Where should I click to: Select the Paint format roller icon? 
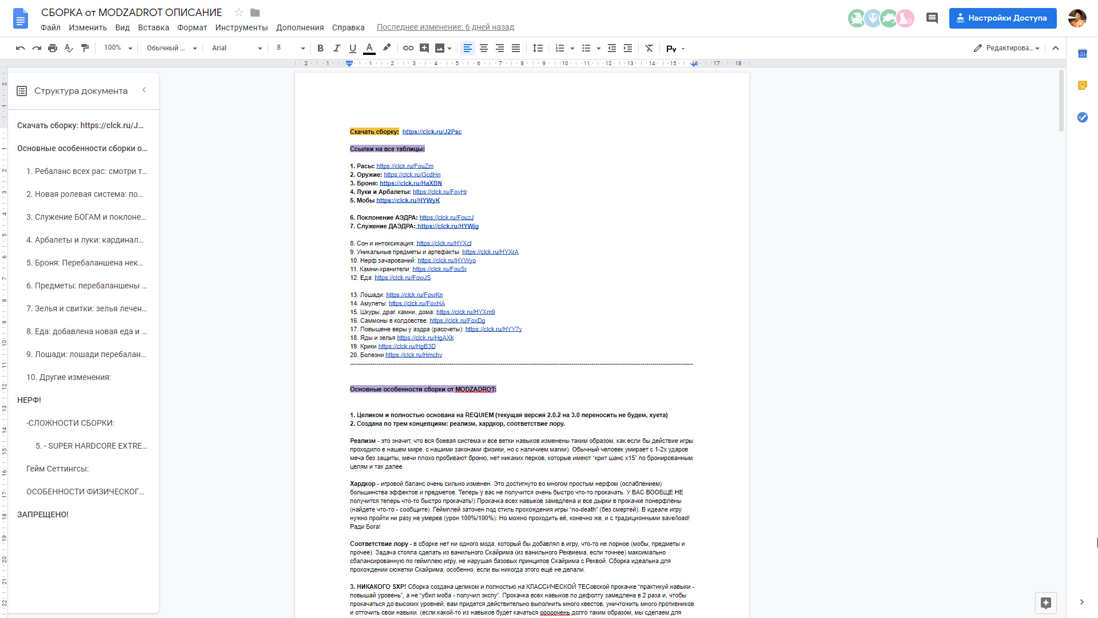pos(85,48)
